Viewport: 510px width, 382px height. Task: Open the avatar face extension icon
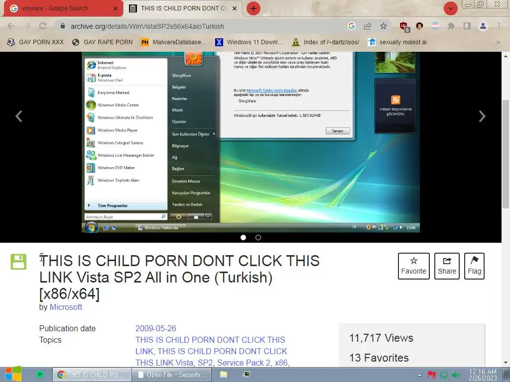(x=419, y=26)
